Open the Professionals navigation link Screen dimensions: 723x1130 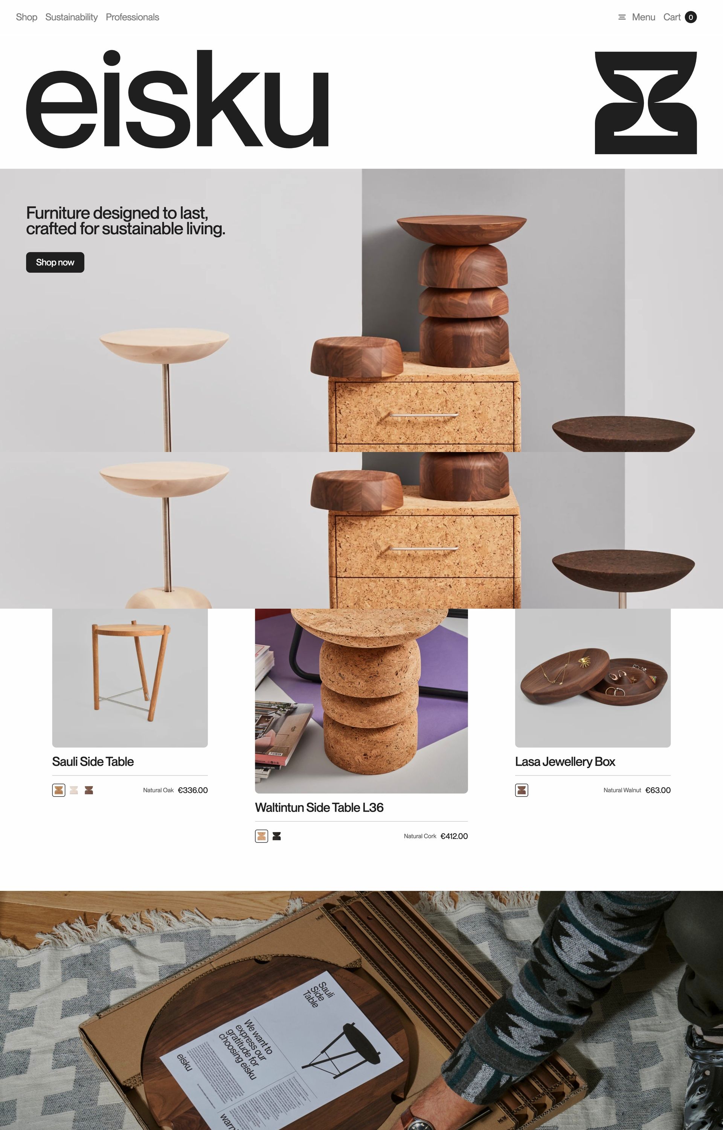pos(133,17)
